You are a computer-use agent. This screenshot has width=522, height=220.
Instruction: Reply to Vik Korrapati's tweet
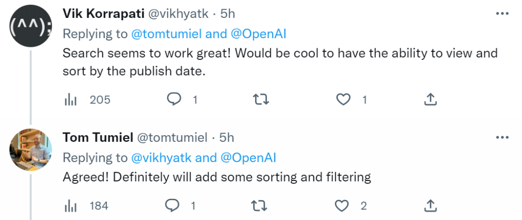(174, 99)
